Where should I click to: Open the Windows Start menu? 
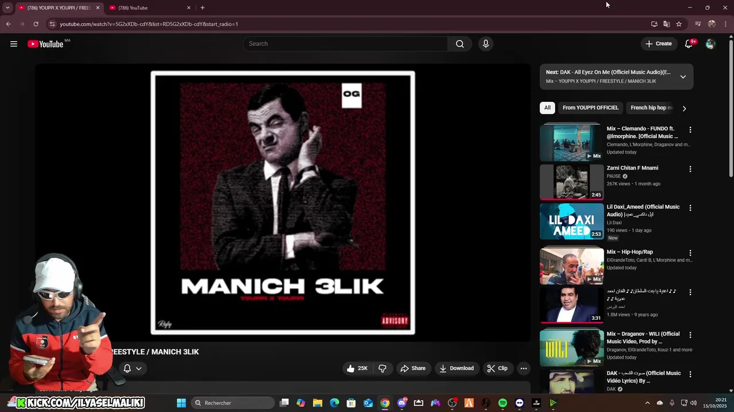coord(181,403)
